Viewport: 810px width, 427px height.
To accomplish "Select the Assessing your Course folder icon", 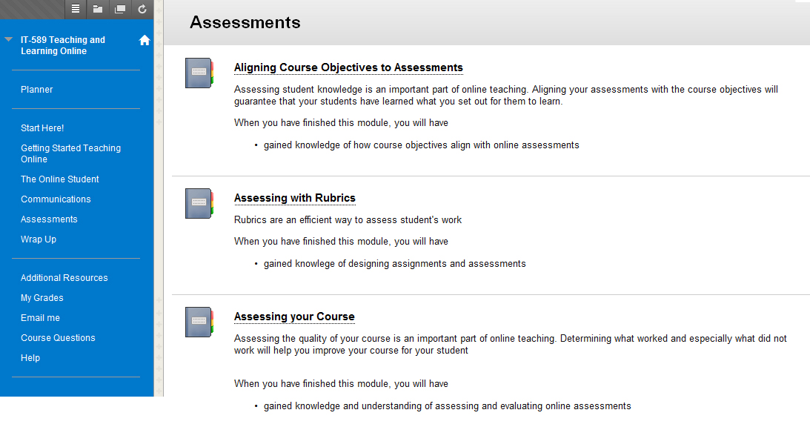I will tap(198, 322).
